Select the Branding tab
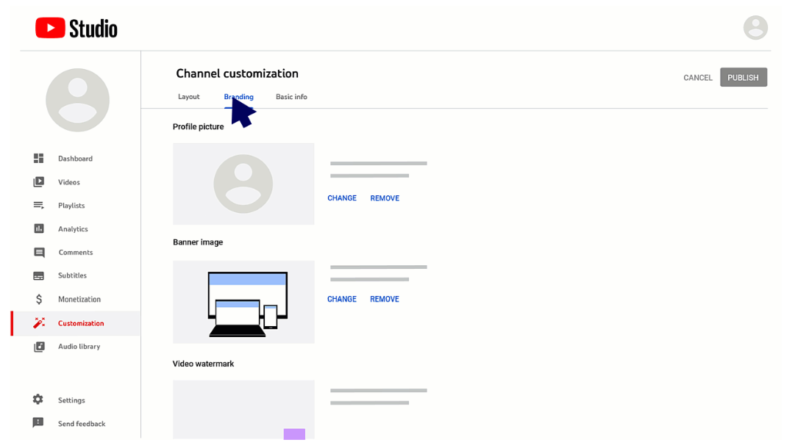 [238, 96]
